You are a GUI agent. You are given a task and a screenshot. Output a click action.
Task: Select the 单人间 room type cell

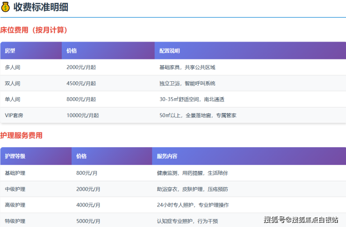[13, 99]
